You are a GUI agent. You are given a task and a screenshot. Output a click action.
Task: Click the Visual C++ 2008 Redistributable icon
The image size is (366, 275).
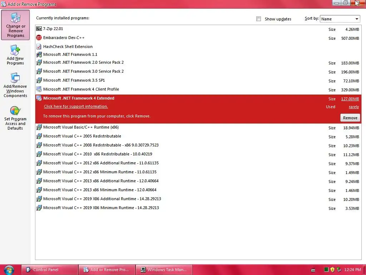pos(39,145)
